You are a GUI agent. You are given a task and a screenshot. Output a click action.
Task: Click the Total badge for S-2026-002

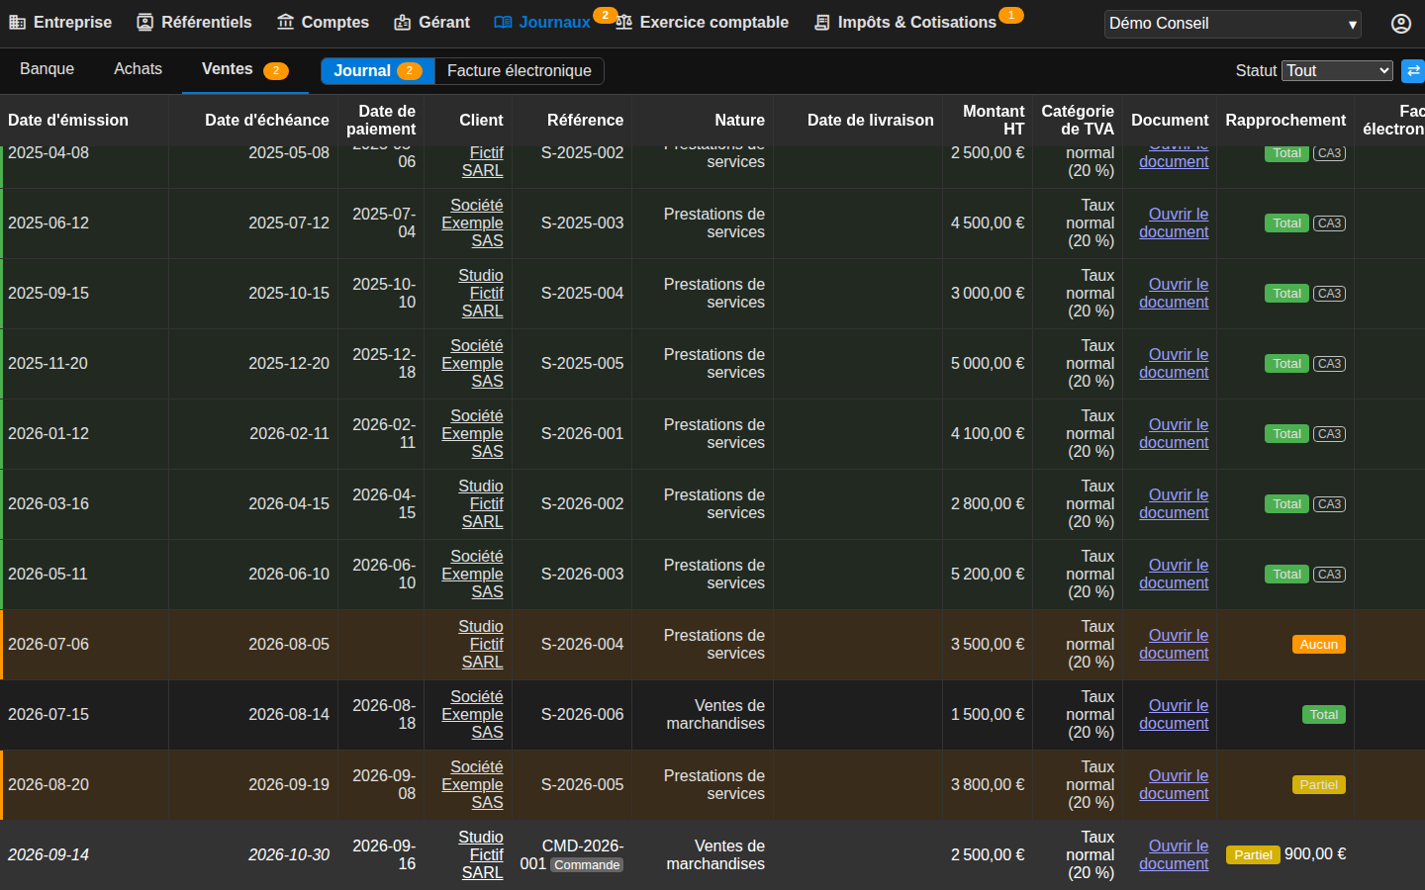(1286, 503)
